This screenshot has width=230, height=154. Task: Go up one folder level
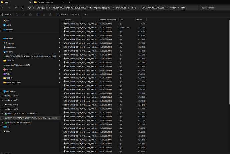[16, 7]
